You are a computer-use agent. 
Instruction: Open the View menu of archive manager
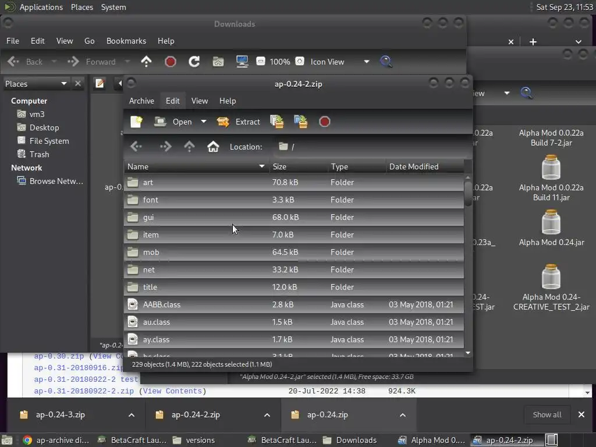[x=200, y=101]
